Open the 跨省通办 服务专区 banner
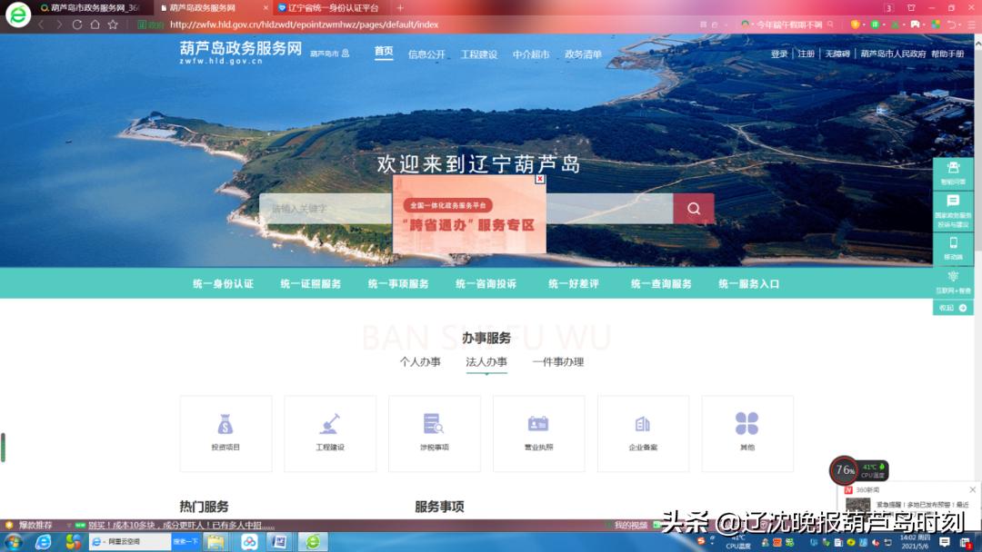This screenshot has width=982, height=552. pyautogui.click(x=469, y=216)
